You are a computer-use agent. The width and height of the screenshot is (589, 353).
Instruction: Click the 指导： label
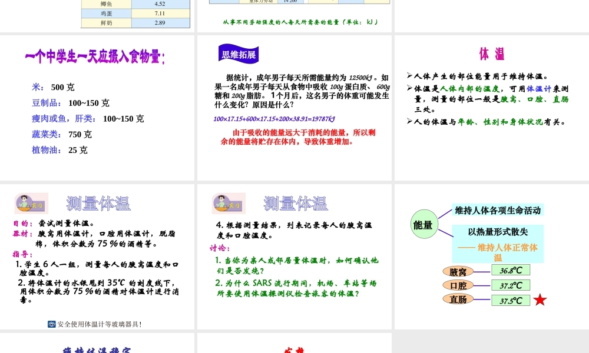[x=22, y=254]
